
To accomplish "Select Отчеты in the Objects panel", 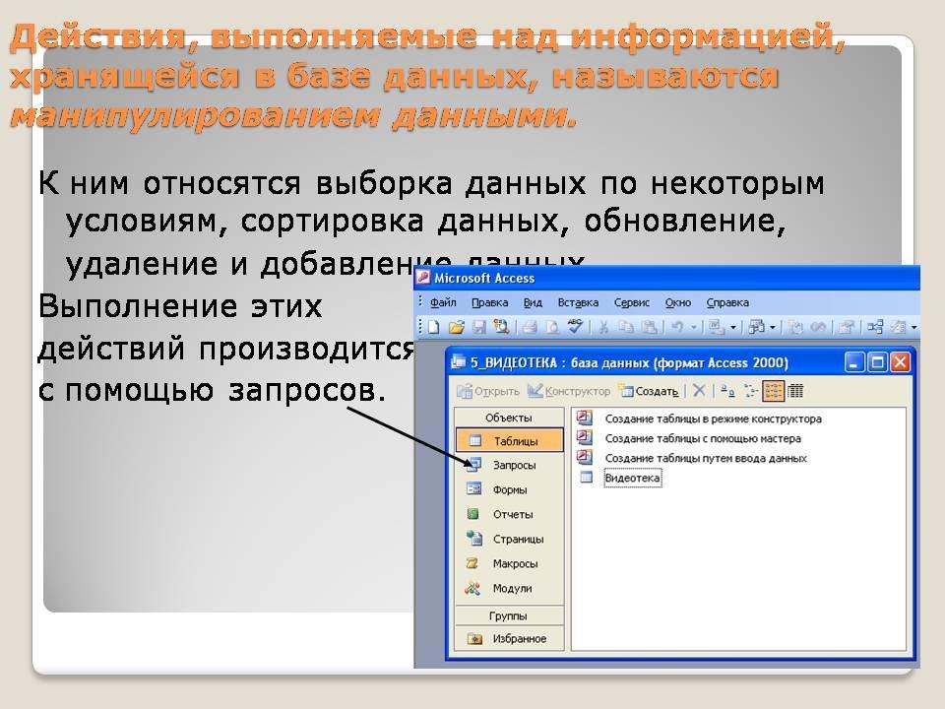I will pyautogui.click(x=513, y=514).
